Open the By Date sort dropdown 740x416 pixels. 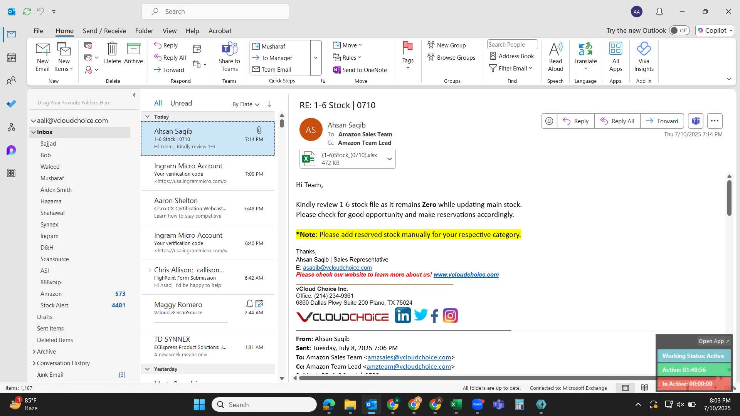click(246, 104)
